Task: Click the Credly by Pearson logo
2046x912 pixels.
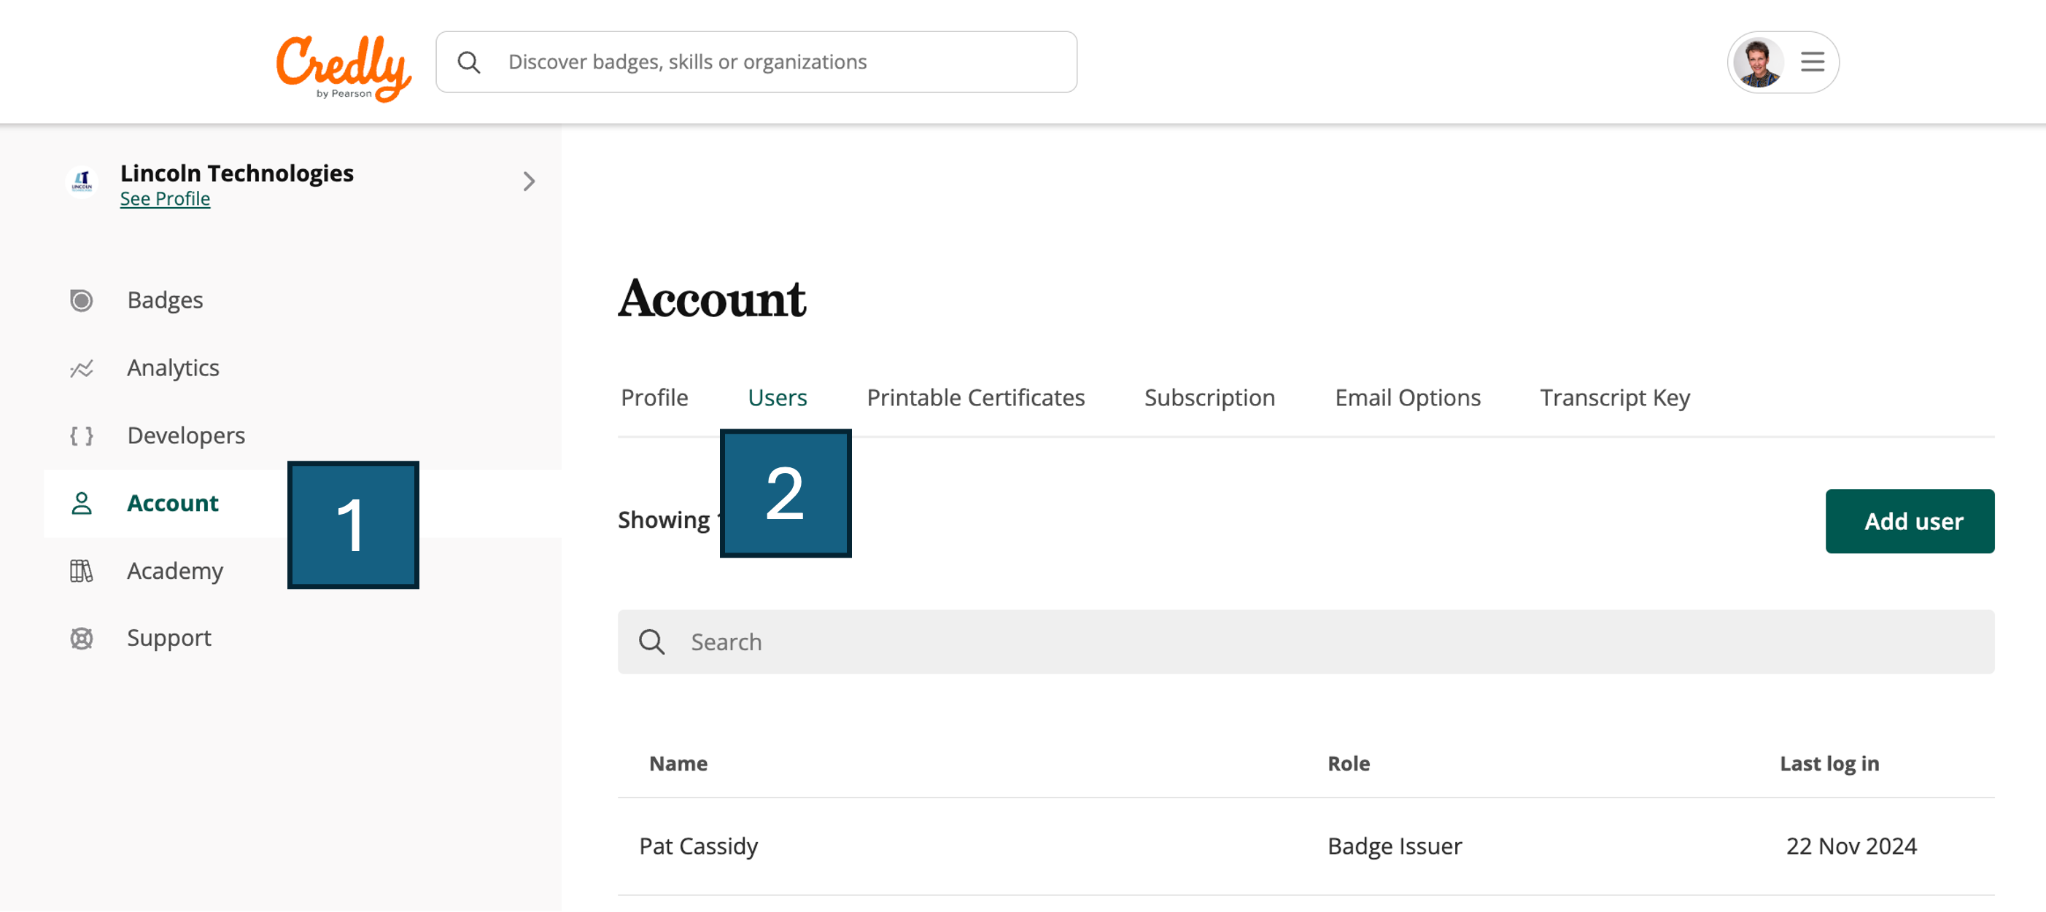Action: (x=343, y=68)
